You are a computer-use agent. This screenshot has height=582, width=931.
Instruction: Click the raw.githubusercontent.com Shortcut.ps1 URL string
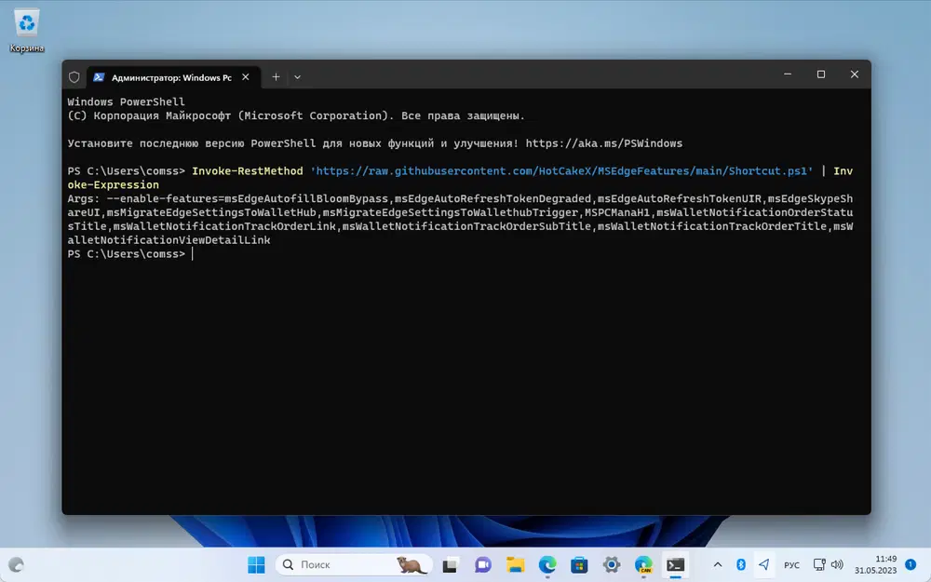point(561,171)
